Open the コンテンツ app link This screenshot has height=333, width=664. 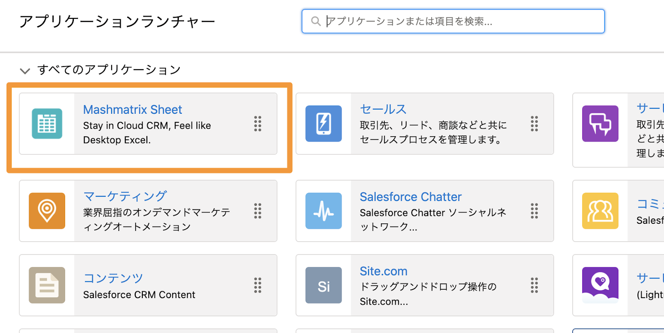click(x=113, y=278)
